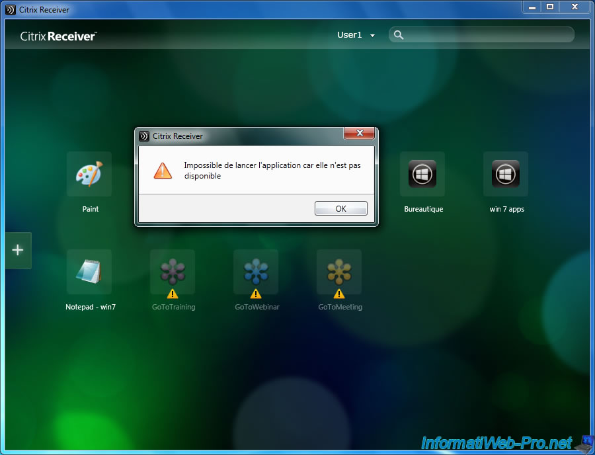Select the GoToMeeting app icon
Image resolution: width=595 pixels, height=455 pixels.
[x=339, y=272]
